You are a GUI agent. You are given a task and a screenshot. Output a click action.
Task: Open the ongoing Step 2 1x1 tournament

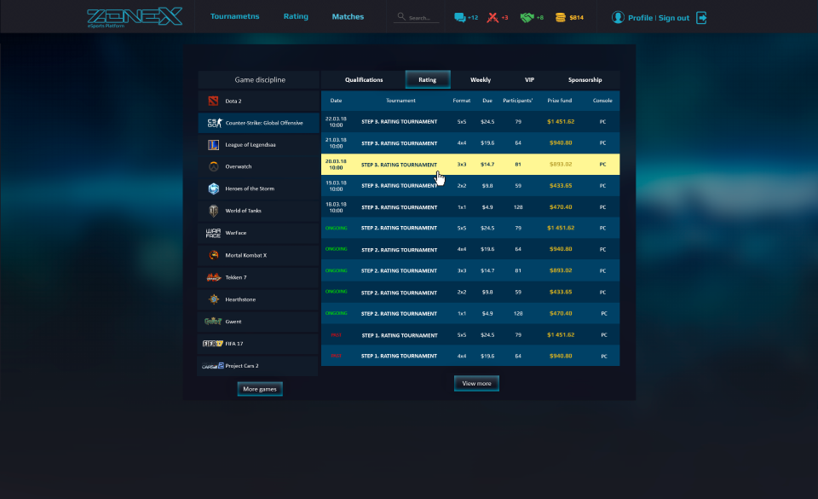470,314
